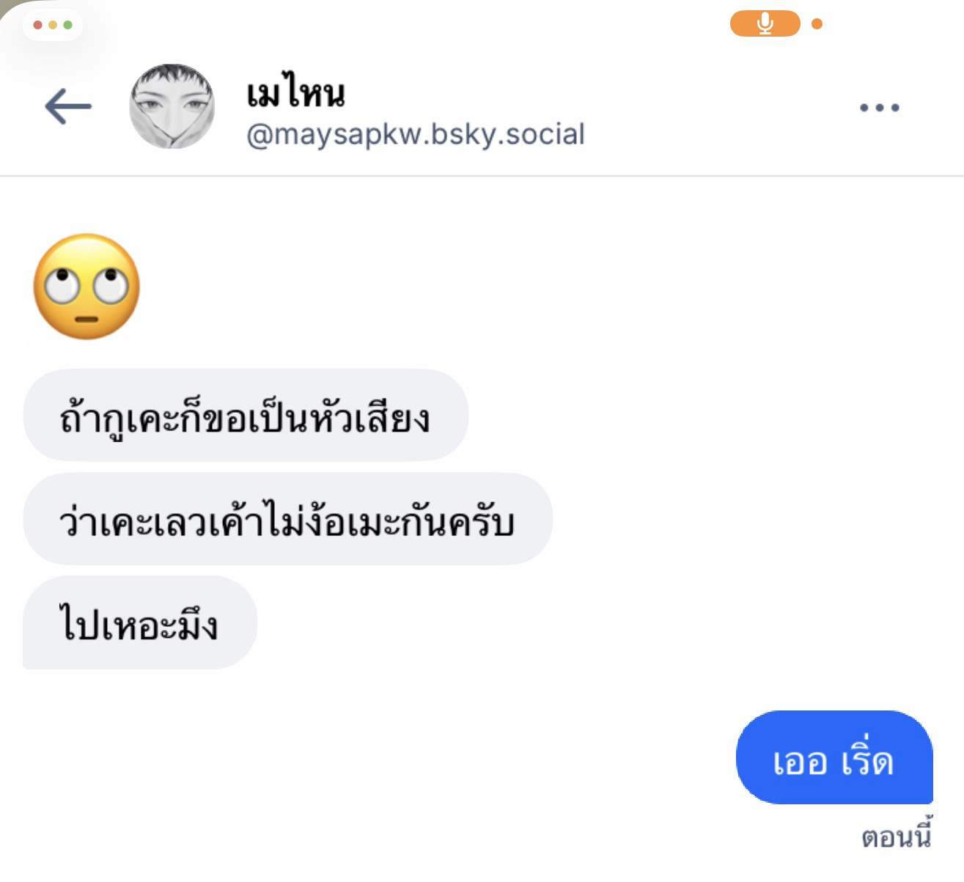The height and width of the screenshot is (882, 964).
Task: Click the ตอนนี้ timestamp label
Action: click(896, 837)
